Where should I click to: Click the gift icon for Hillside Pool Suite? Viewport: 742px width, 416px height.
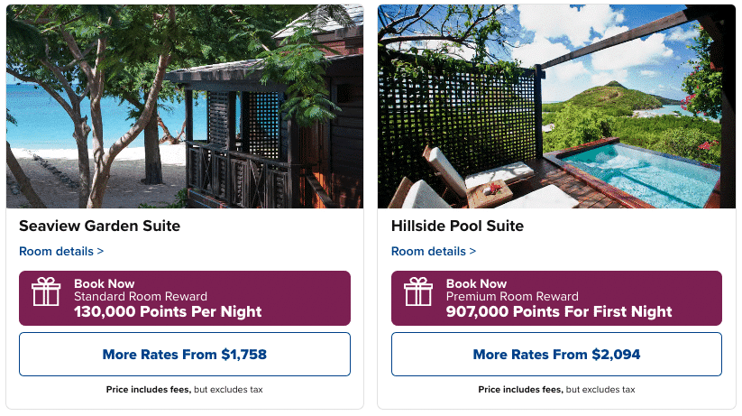[x=418, y=292]
